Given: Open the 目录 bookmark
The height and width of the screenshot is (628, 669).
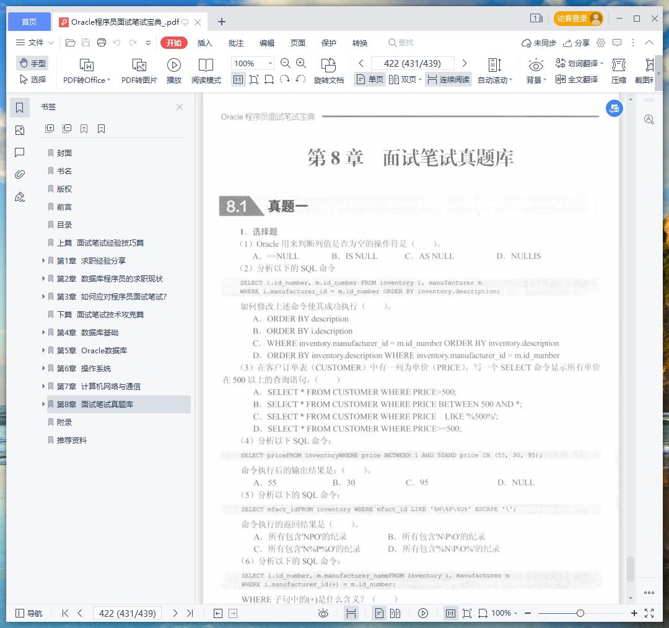Looking at the screenshot, I should coord(64,225).
